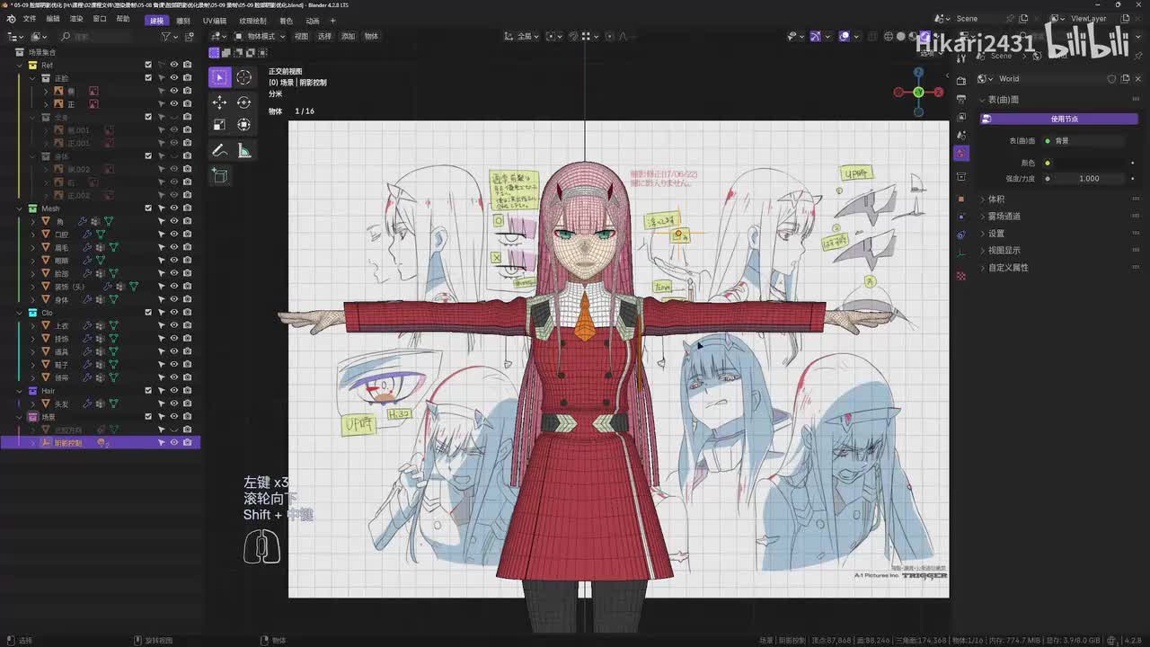Choose the Move tool
The height and width of the screenshot is (647, 1150).
[220, 102]
